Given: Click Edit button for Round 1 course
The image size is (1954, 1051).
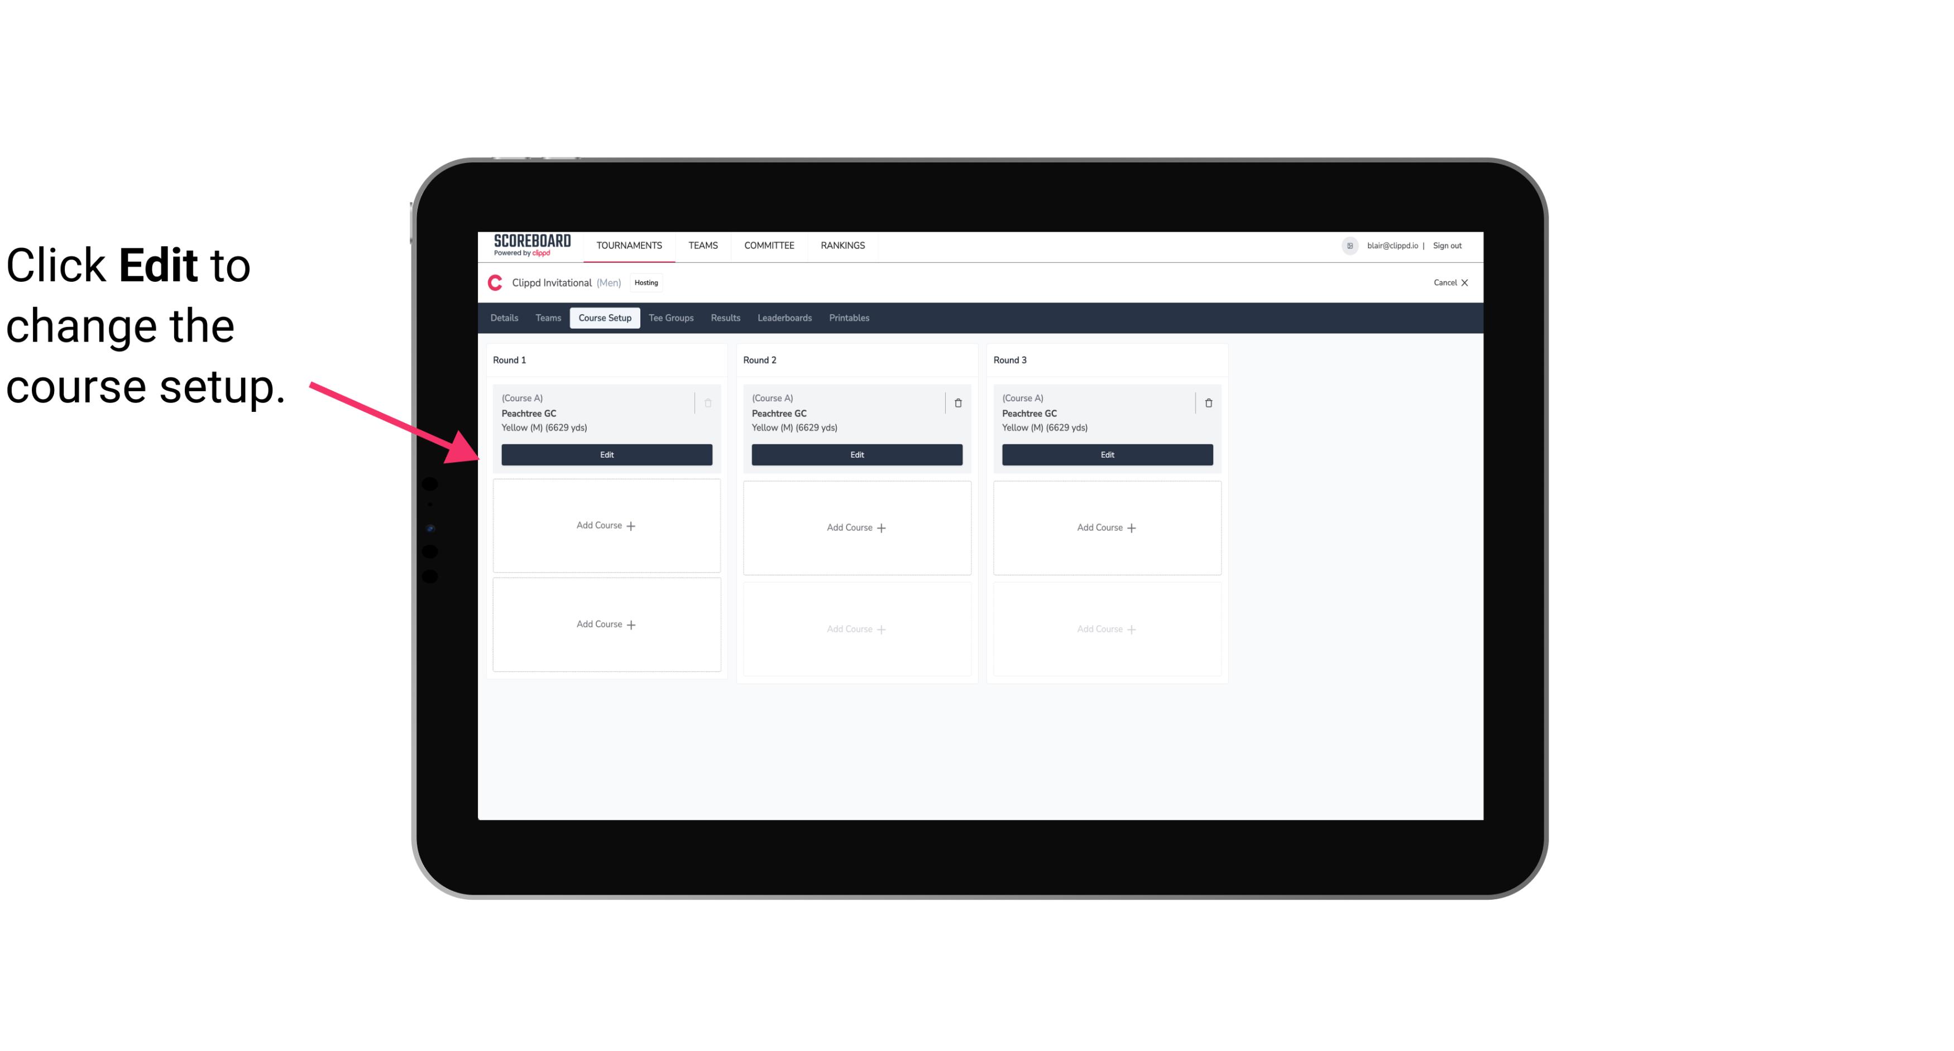Looking at the screenshot, I should pyautogui.click(x=606, y=454).
